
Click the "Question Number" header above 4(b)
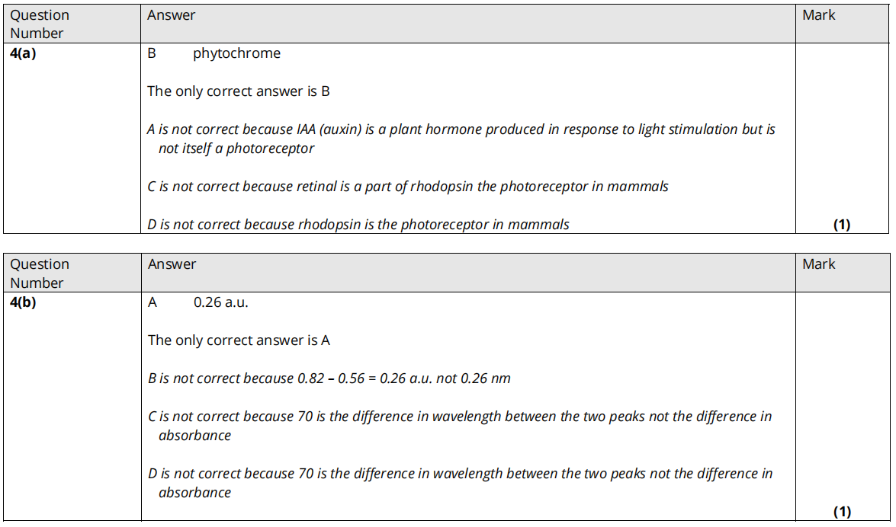click(39, 273)
